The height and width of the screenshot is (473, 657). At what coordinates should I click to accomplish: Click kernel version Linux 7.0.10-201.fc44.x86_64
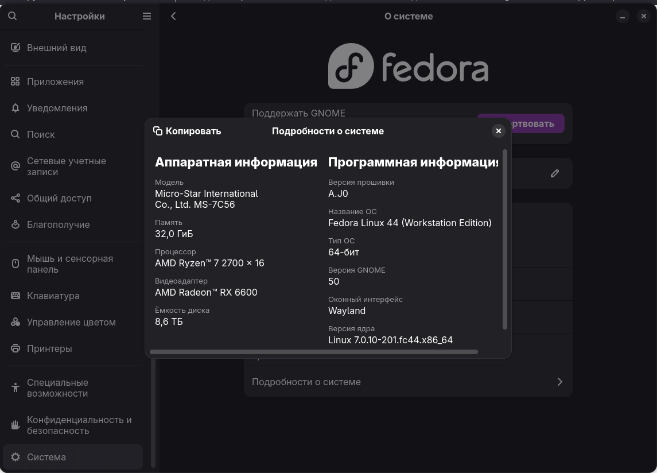pos(391,340)
